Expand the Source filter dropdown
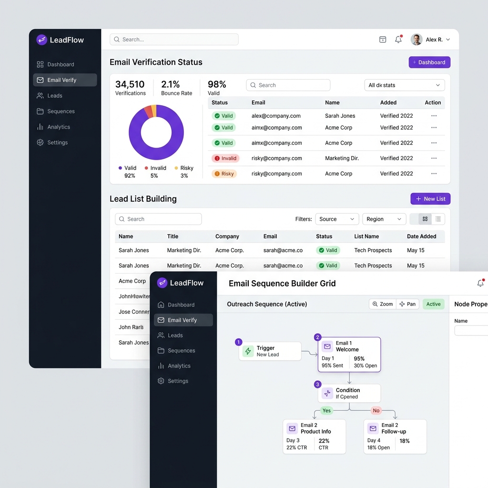The width and height of the screenshot is (488, 488). point(337,219)
